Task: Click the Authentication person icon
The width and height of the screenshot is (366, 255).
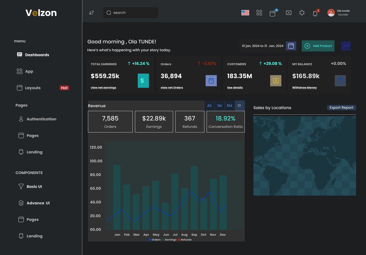Action: pos(21,119)
